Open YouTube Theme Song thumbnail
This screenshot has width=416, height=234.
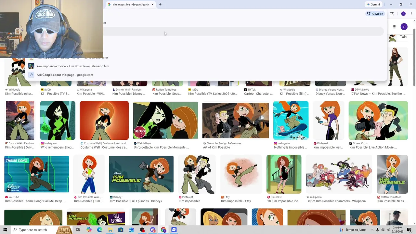tap(36, 174)
